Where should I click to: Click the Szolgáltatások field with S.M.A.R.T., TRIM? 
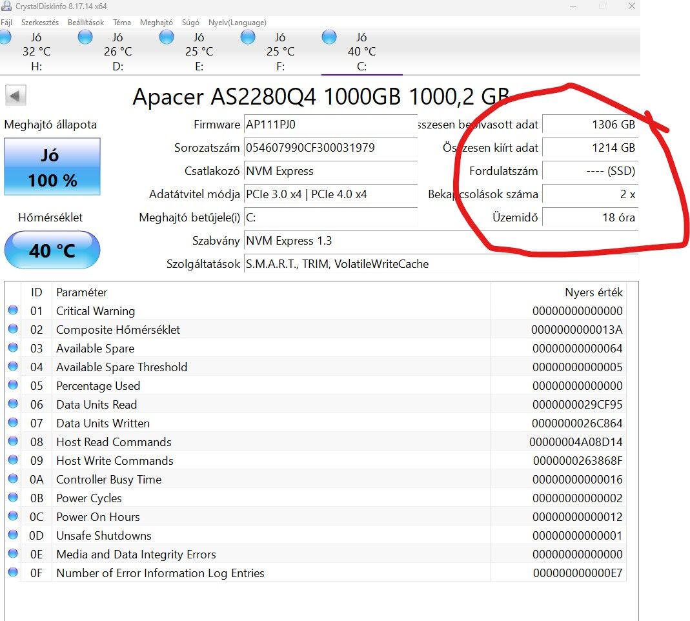click(x=441, y=264)
